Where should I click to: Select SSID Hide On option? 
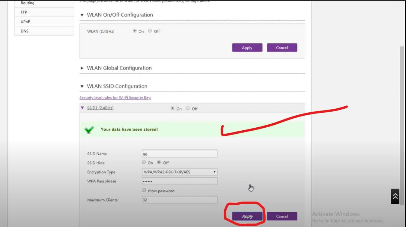[144, 162]
